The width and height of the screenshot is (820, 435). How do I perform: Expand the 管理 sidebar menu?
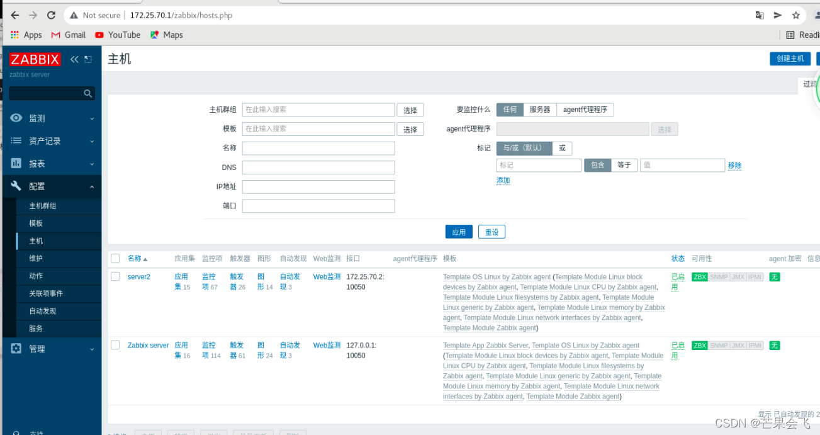pos(52,349)
